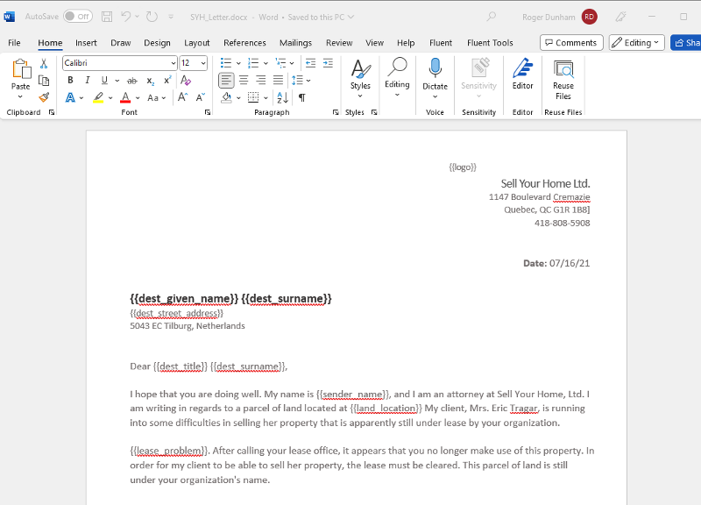Click the Cut scissors icon
701x505 pixels.
(x=44, y=63)
